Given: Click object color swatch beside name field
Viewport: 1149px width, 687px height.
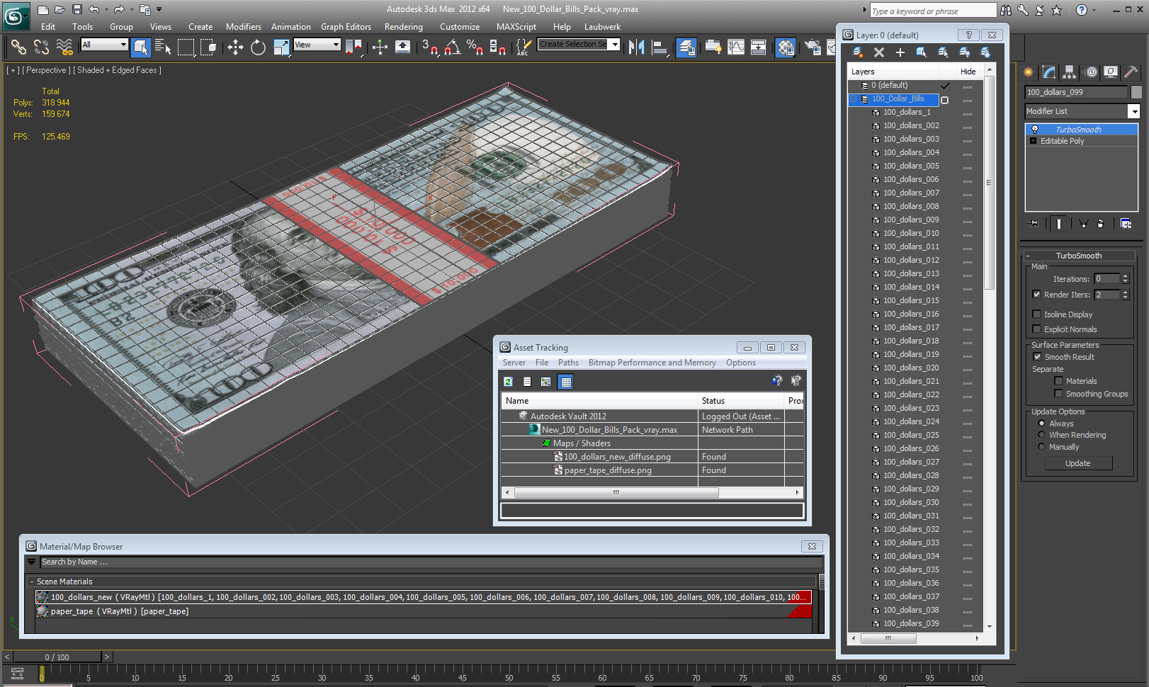Looking at the screenshot, I should pos(1136,92).
